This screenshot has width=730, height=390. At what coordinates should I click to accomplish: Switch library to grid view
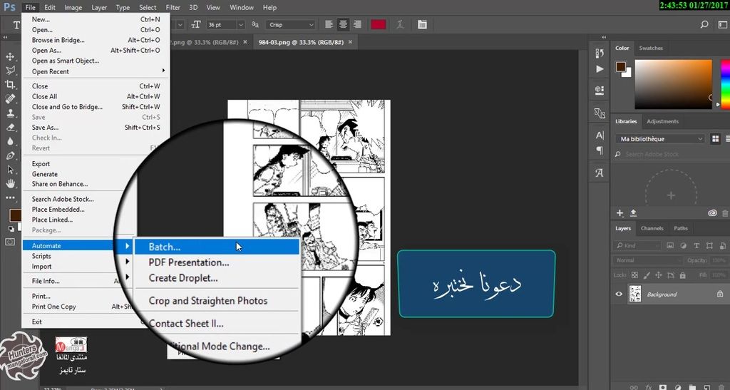coord(716,139)
